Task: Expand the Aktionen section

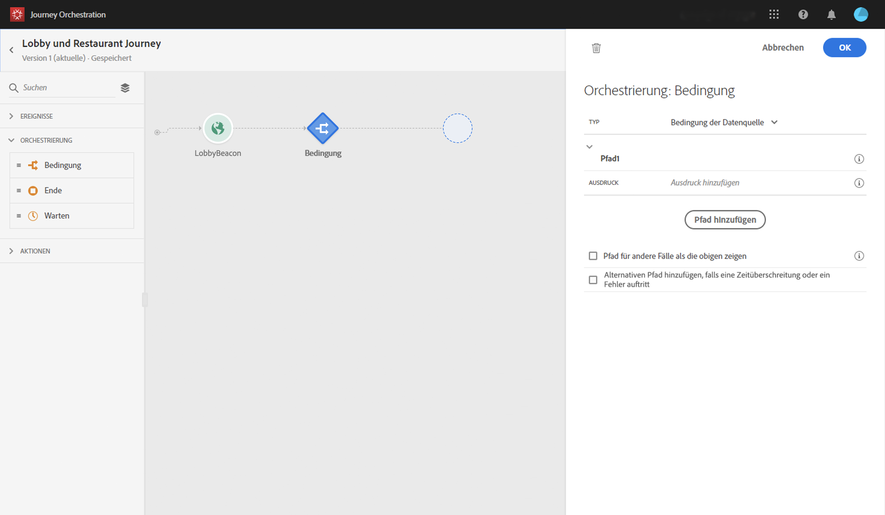Action: [x=35, y=251]
